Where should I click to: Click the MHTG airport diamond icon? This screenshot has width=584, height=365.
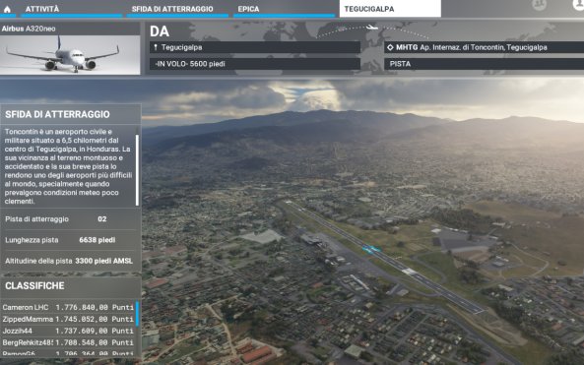[x=390, y=47]
